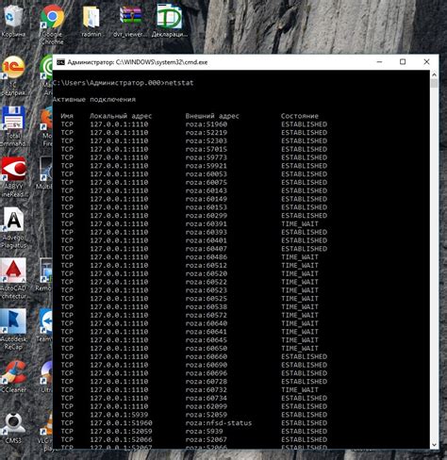This screenshot has width=447, height=460.
Task: Click the cmd.exe system menu icon
Action: (60, 62)
